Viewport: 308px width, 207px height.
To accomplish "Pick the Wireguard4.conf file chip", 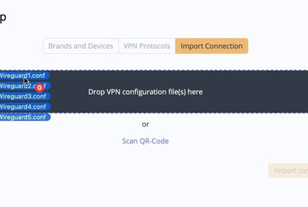I will [23, 106].
